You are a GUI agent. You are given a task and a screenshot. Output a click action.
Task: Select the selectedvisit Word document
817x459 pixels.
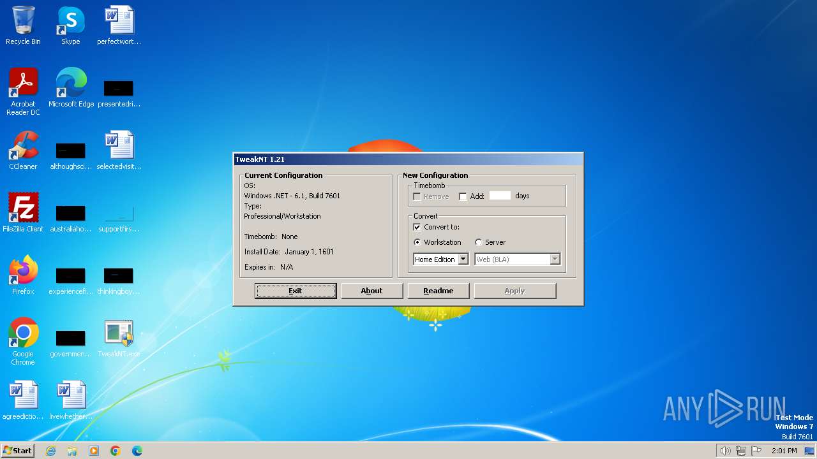point(119,150)
